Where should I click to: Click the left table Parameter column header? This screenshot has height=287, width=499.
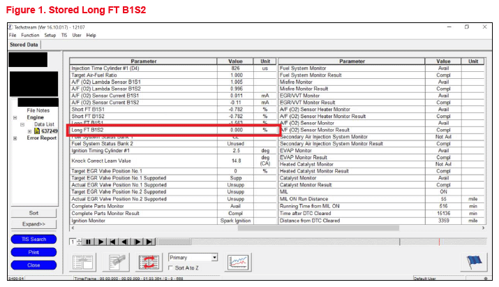tap(144, 61)
